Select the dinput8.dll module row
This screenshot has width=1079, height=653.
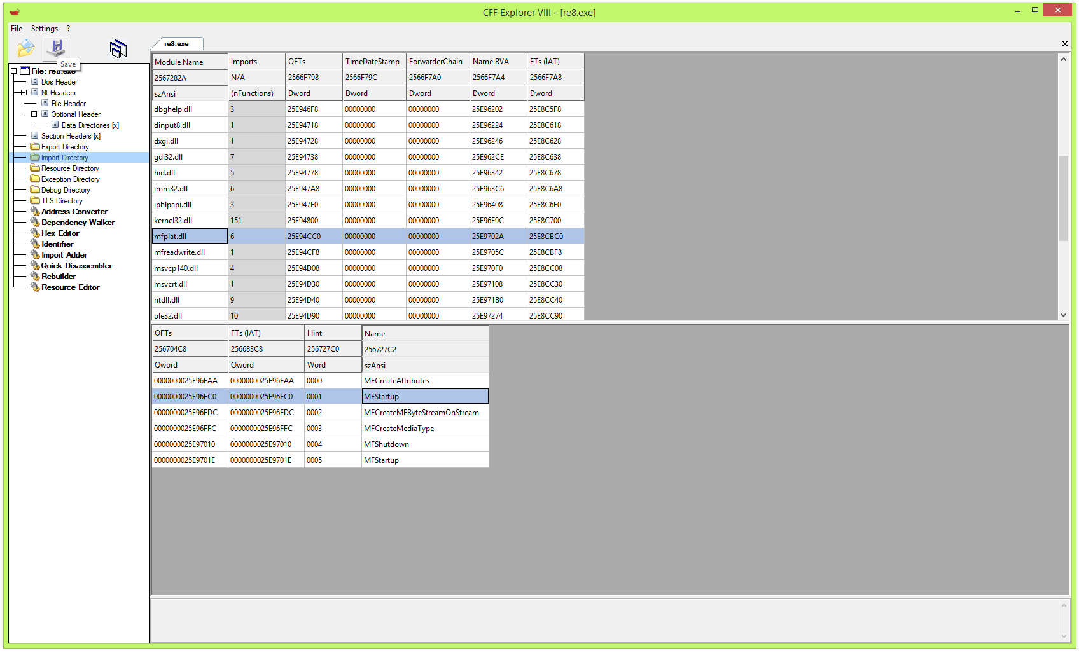368,125
